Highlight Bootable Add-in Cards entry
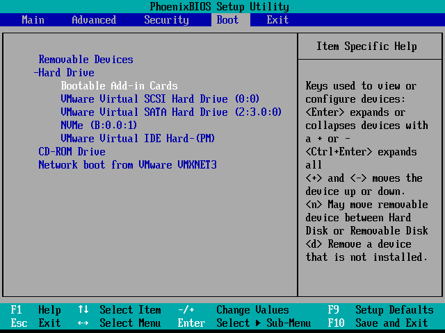The image size is (445, 333). 119,86
